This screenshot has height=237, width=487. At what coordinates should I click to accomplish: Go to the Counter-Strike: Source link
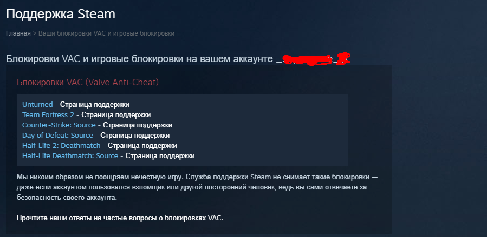pyautogui.click(x=59, y=125)
